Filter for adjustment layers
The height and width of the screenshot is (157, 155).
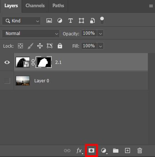(60, 21)
